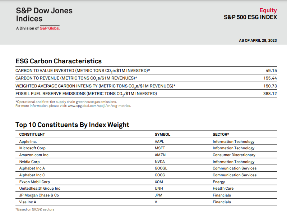Select the S&P 500 ESG INDEX title
The image size is (287, 217).
point(250,17)
